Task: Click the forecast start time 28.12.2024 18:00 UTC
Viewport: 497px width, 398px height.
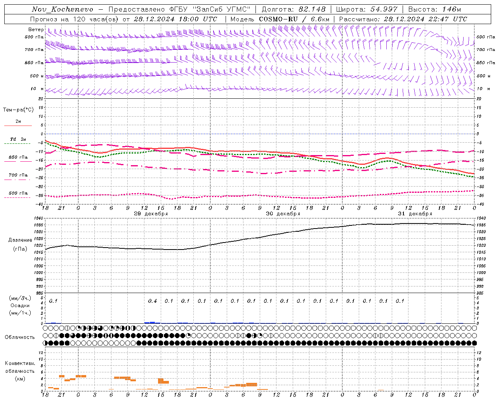Action: click(x=175, y=19)
